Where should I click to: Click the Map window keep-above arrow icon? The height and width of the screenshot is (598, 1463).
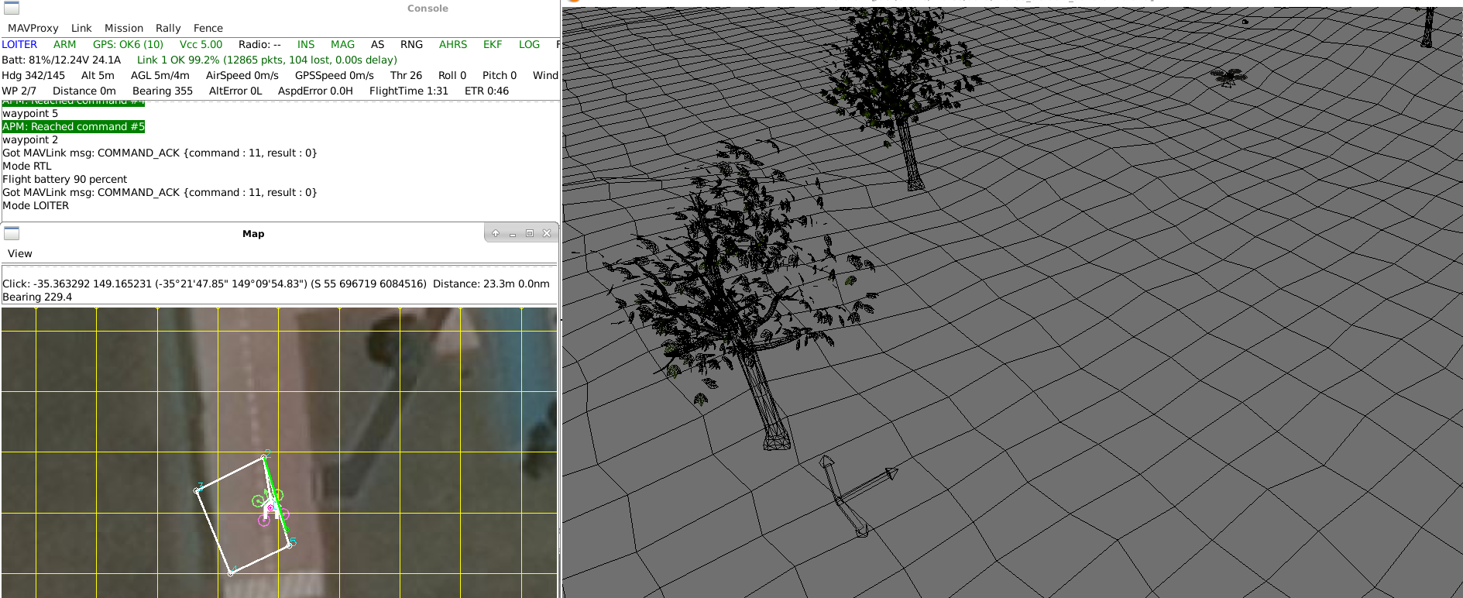pyautogui.click(x=496, y=233)
